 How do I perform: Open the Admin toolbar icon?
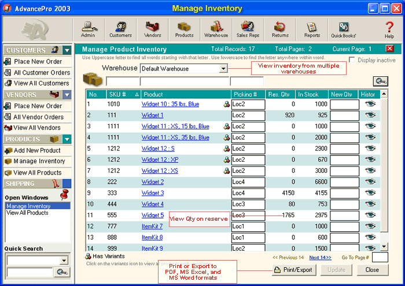[x=88, y=29]
